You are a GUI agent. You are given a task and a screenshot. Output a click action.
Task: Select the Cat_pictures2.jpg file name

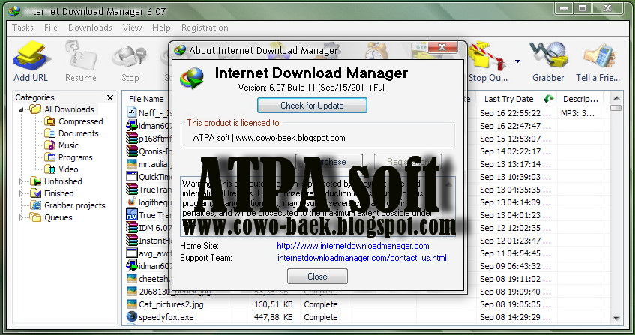[171, 304]
